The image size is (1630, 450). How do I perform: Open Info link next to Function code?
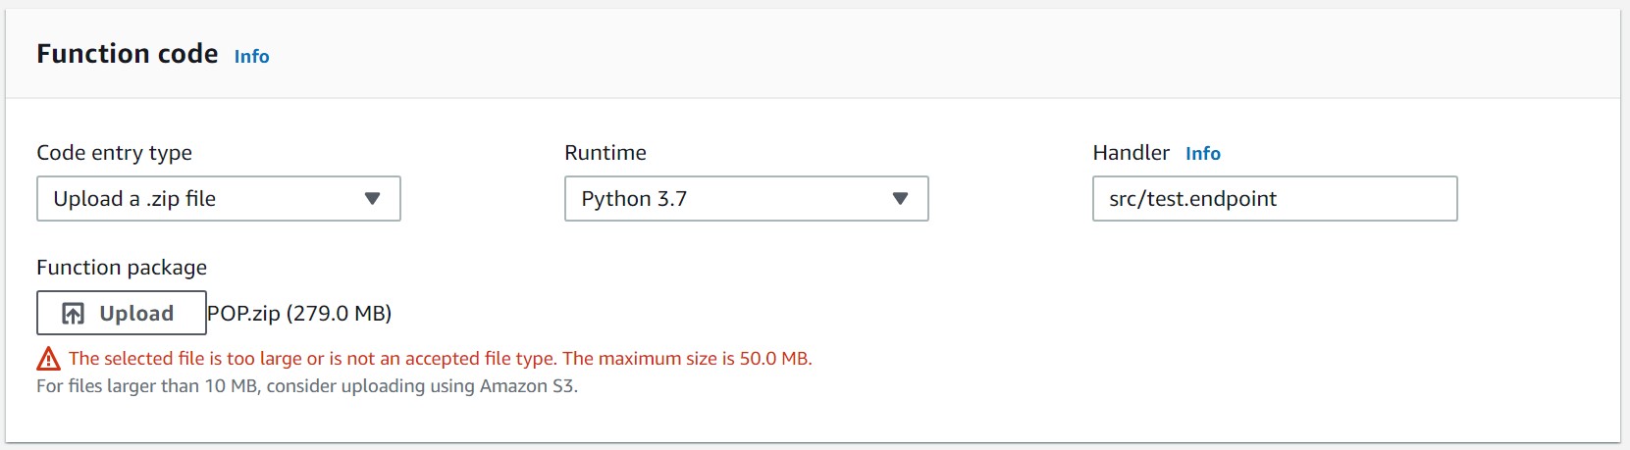coord(251,57)
